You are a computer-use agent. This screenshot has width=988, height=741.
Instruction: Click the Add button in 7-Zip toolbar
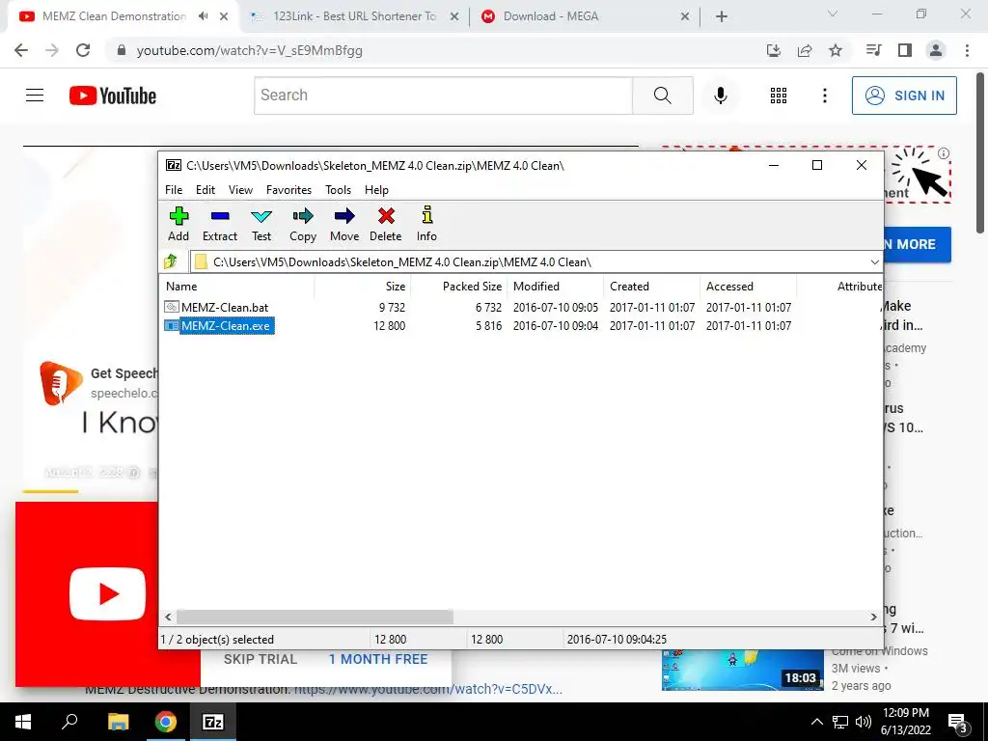coord(178,224)
